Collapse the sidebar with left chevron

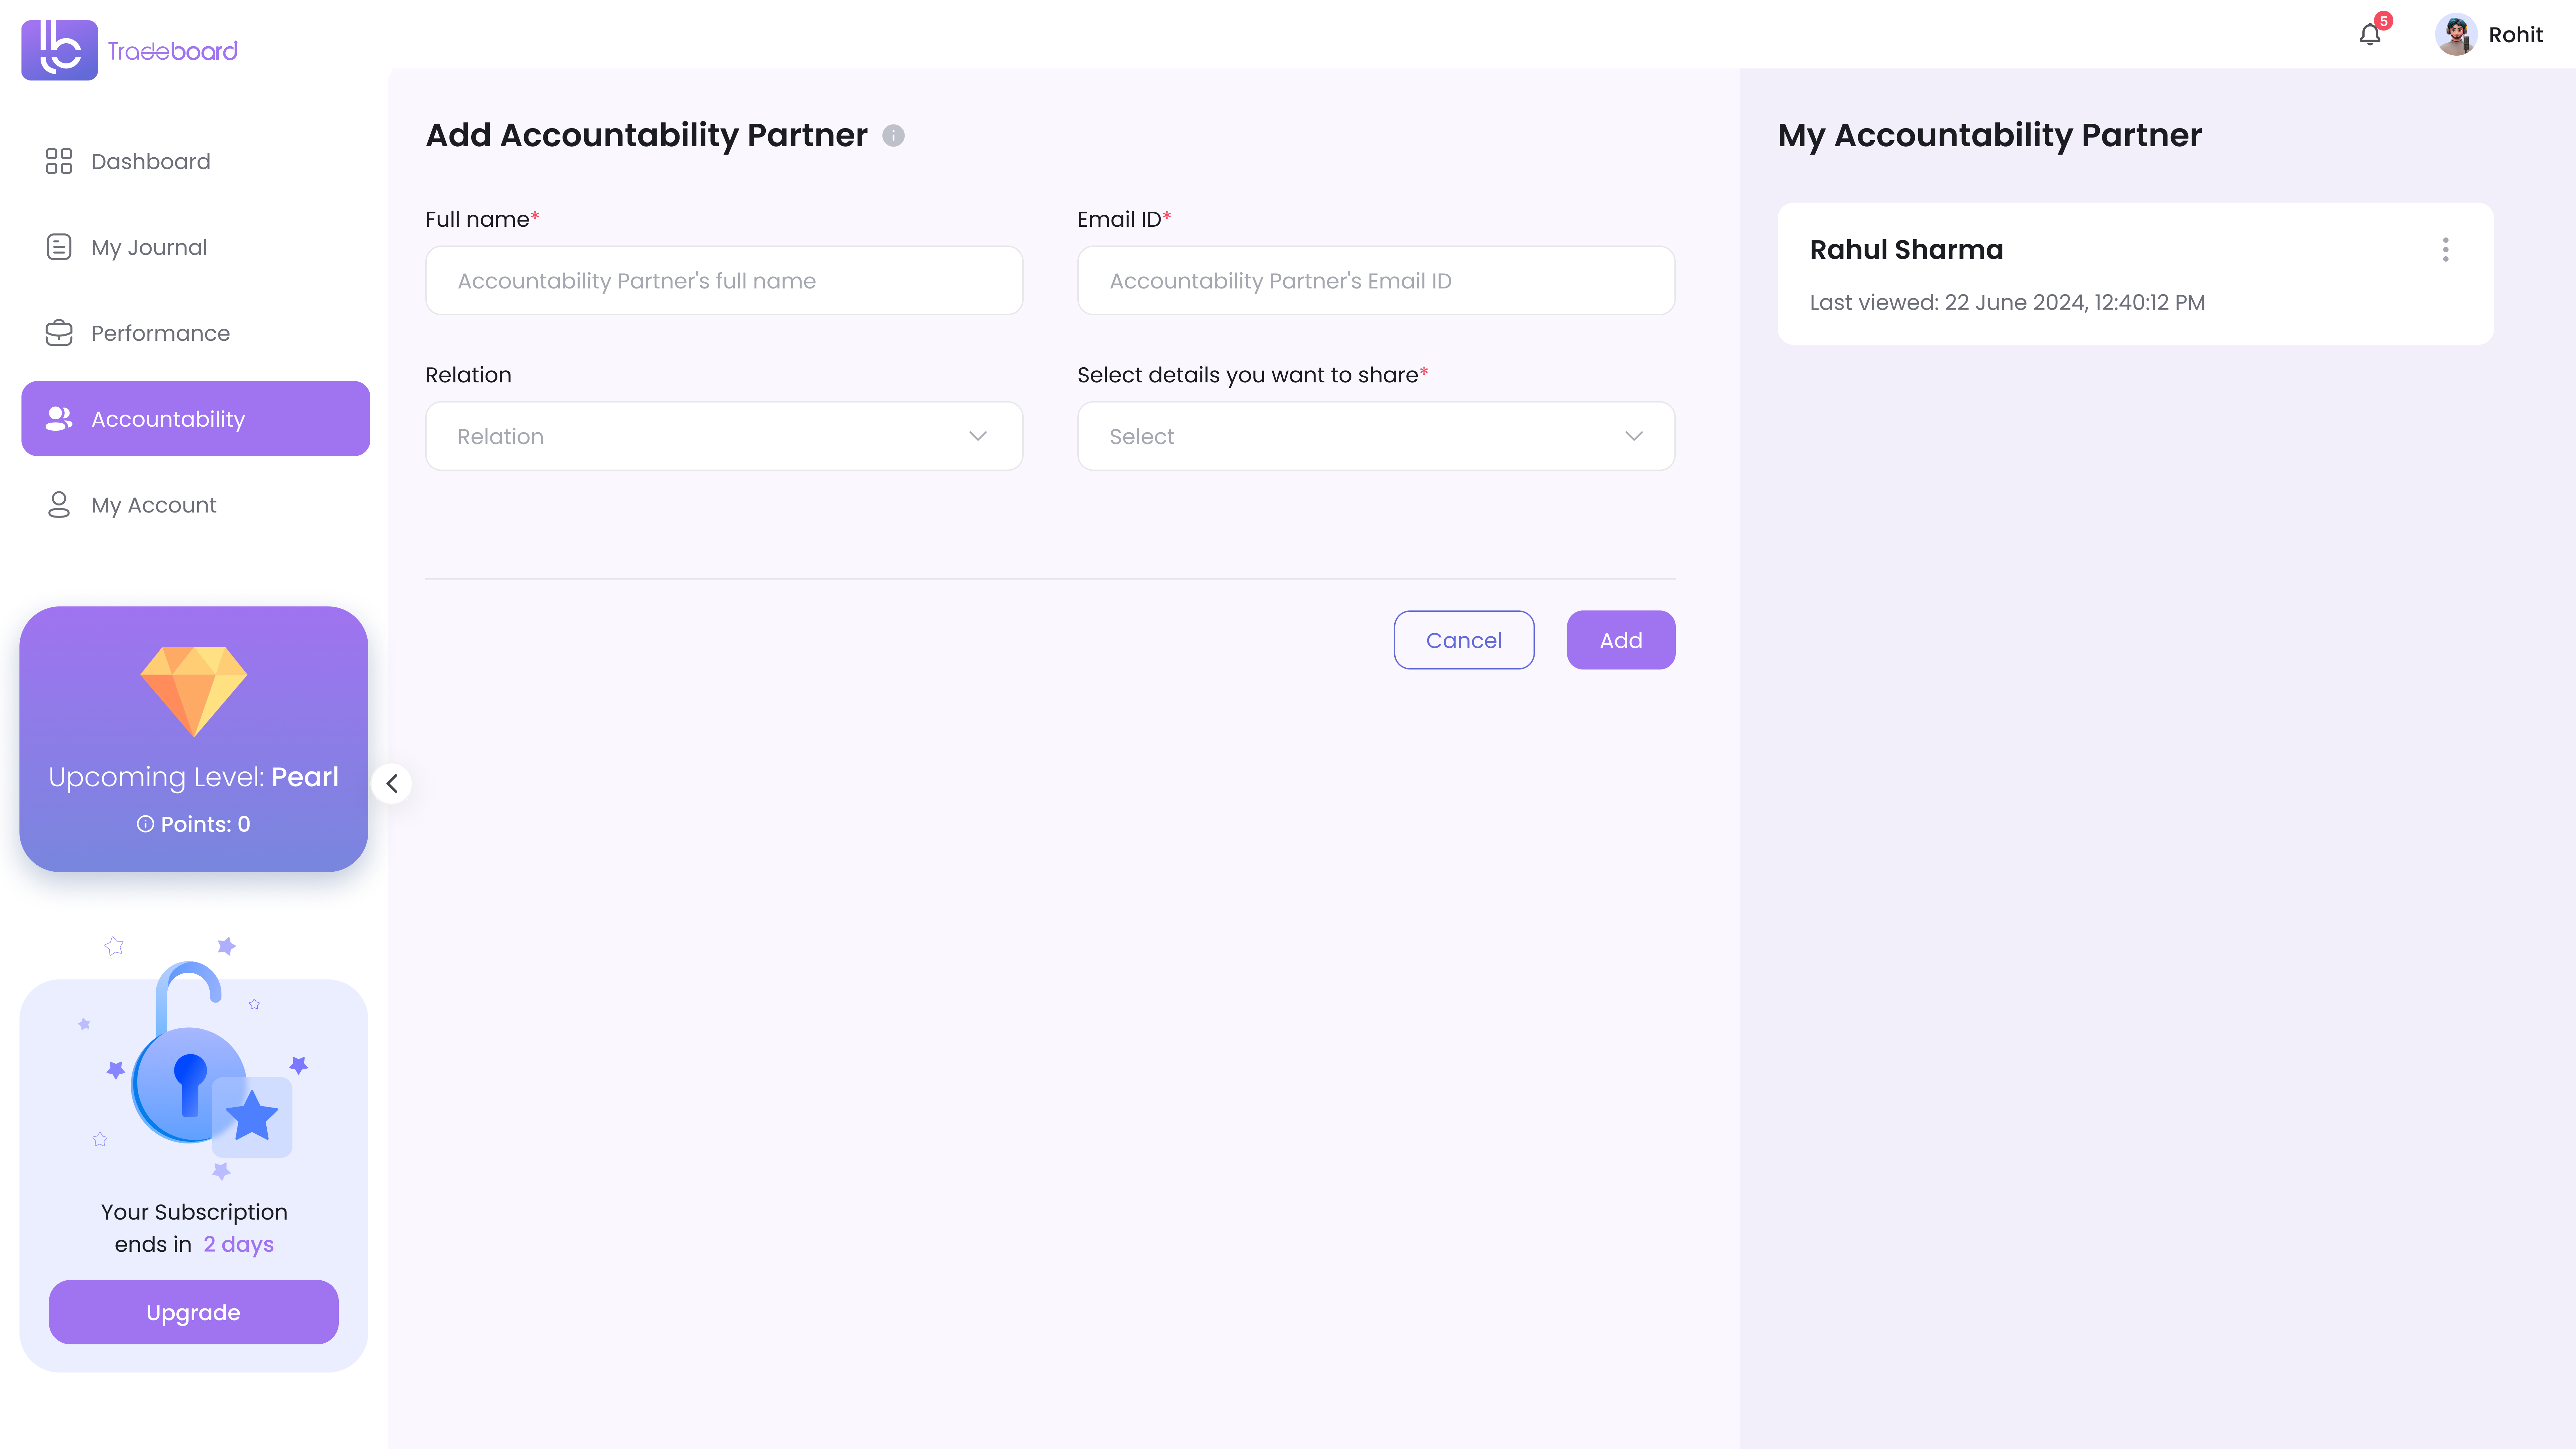[x=392, y=784]
